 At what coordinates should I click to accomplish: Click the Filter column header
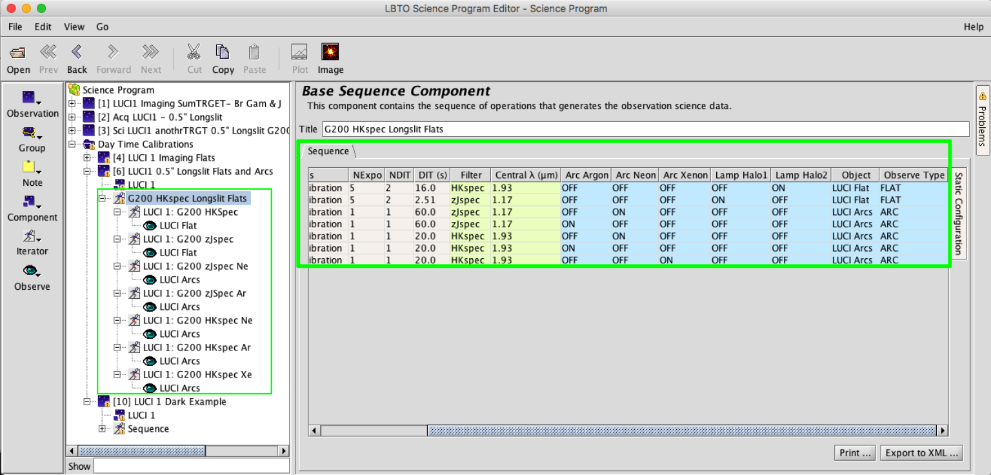(x=471, y=175)
